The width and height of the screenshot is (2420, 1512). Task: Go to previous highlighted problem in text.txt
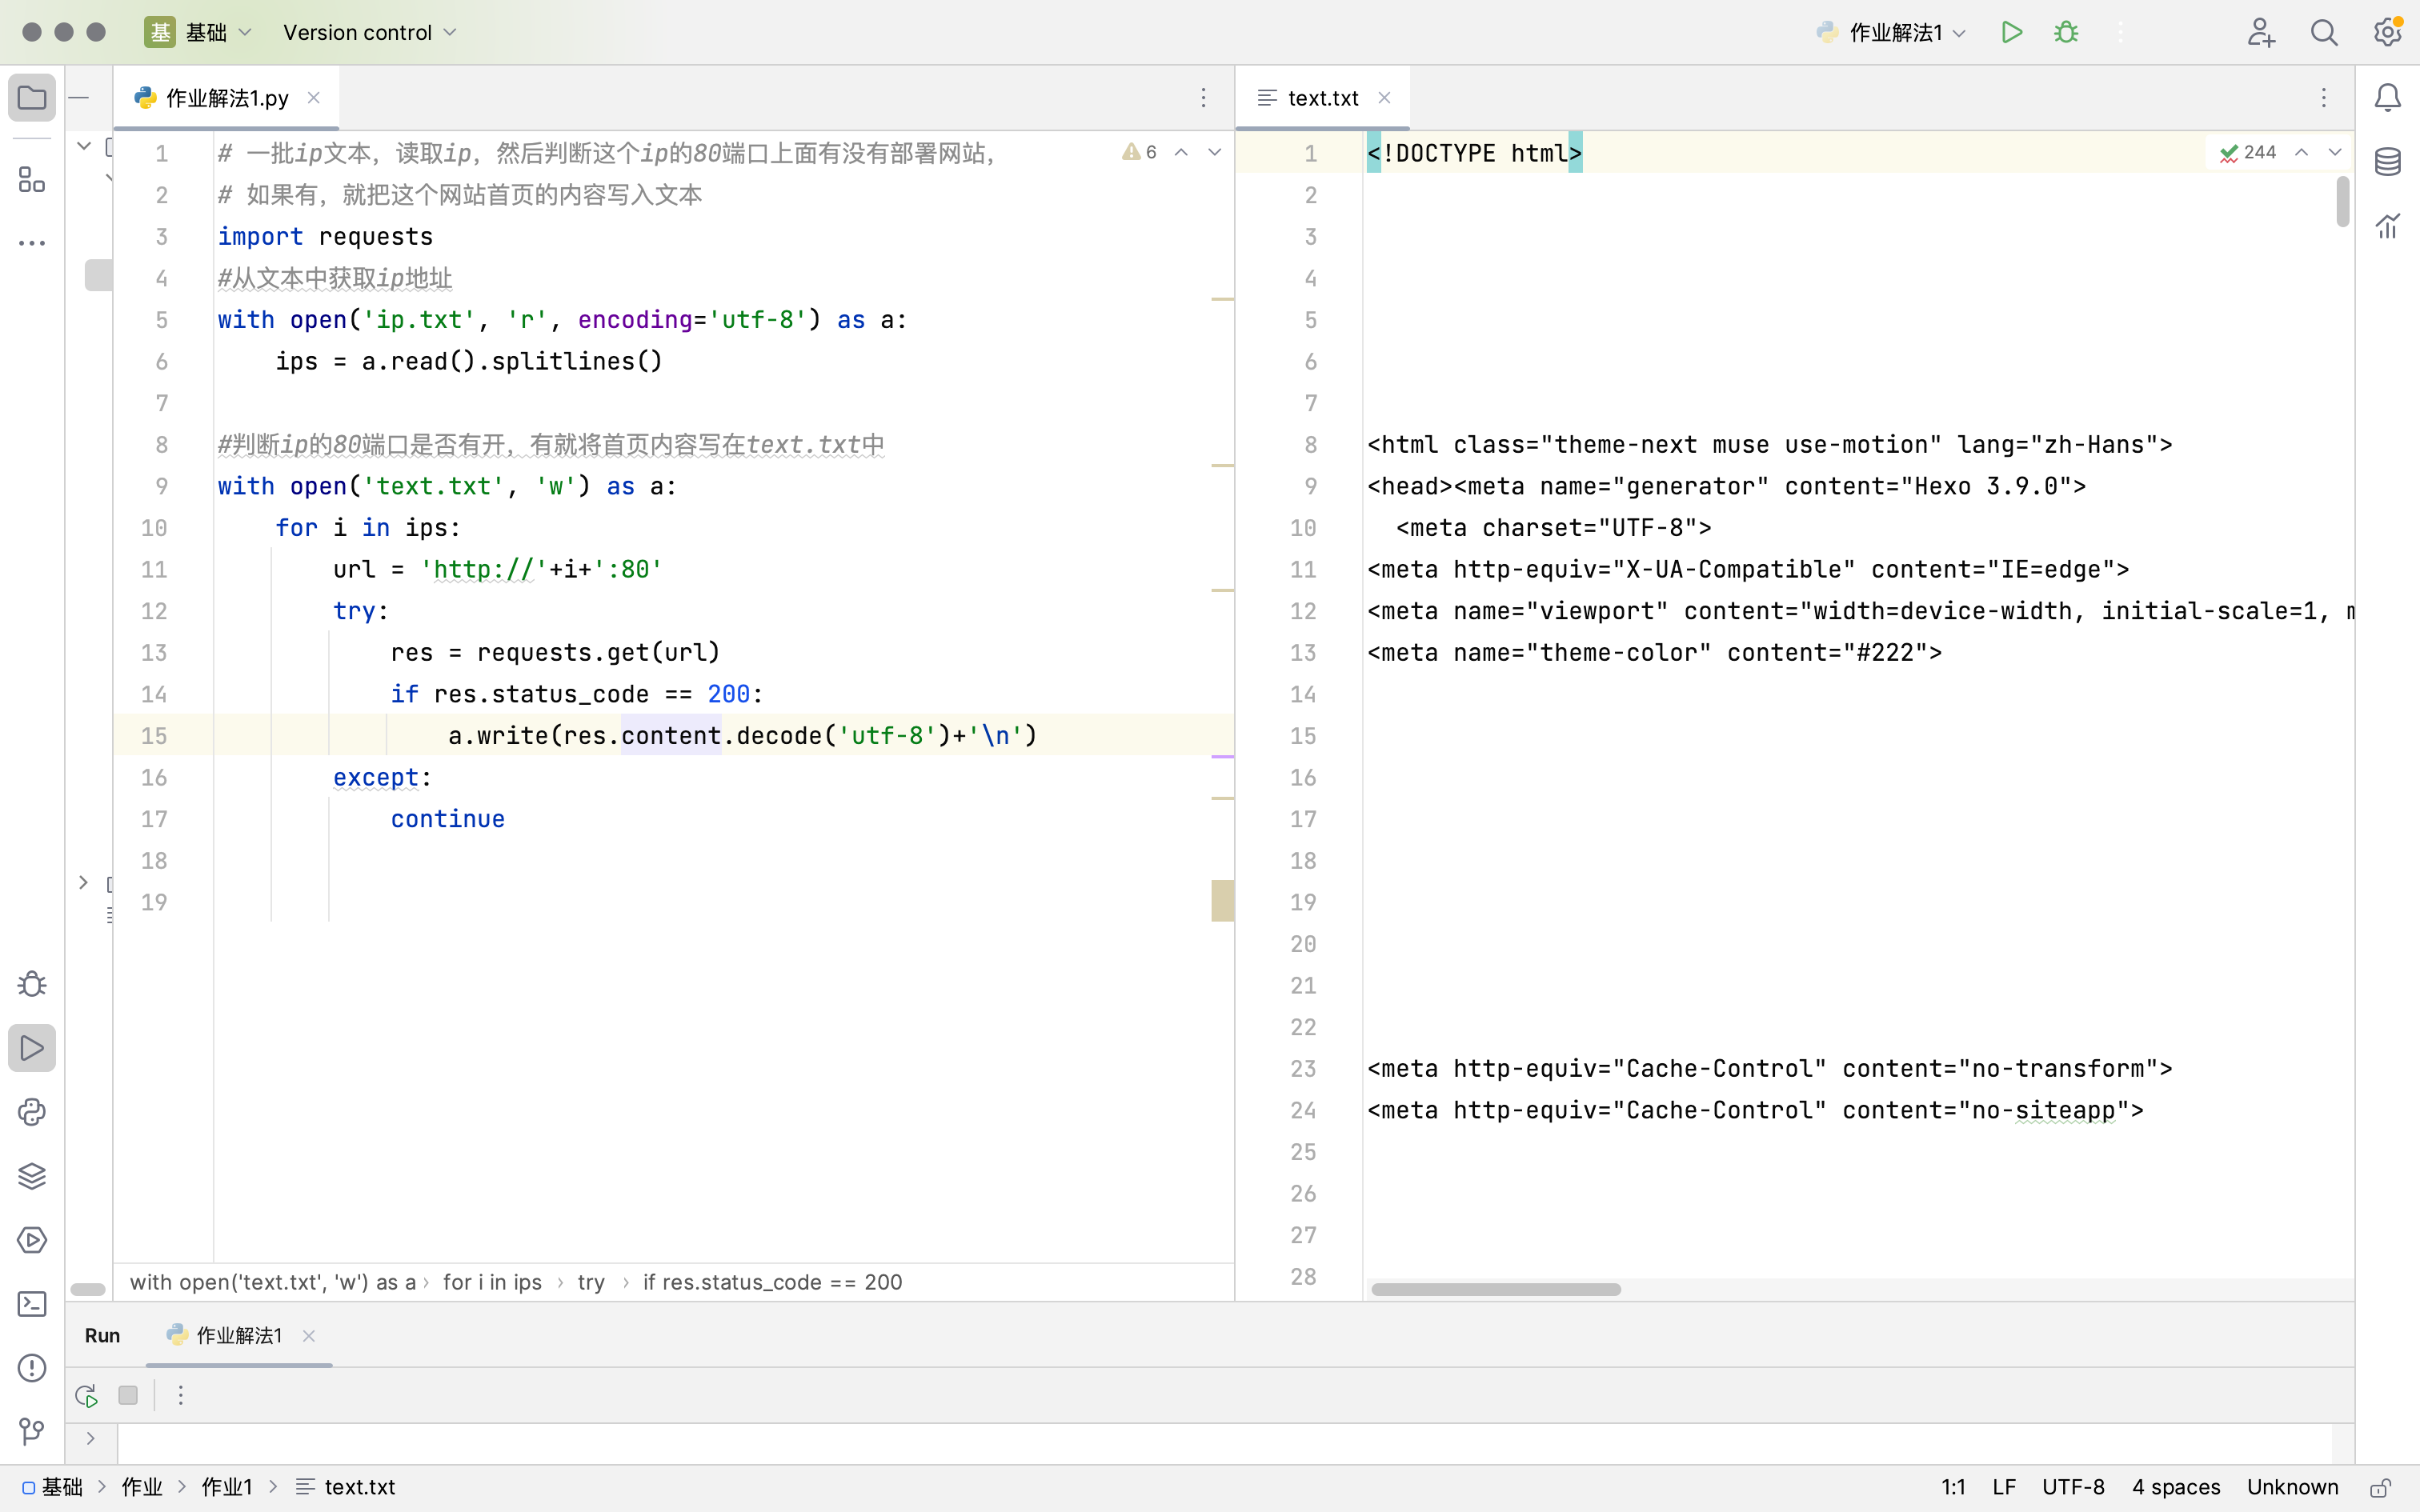[x=2302, y=152]
